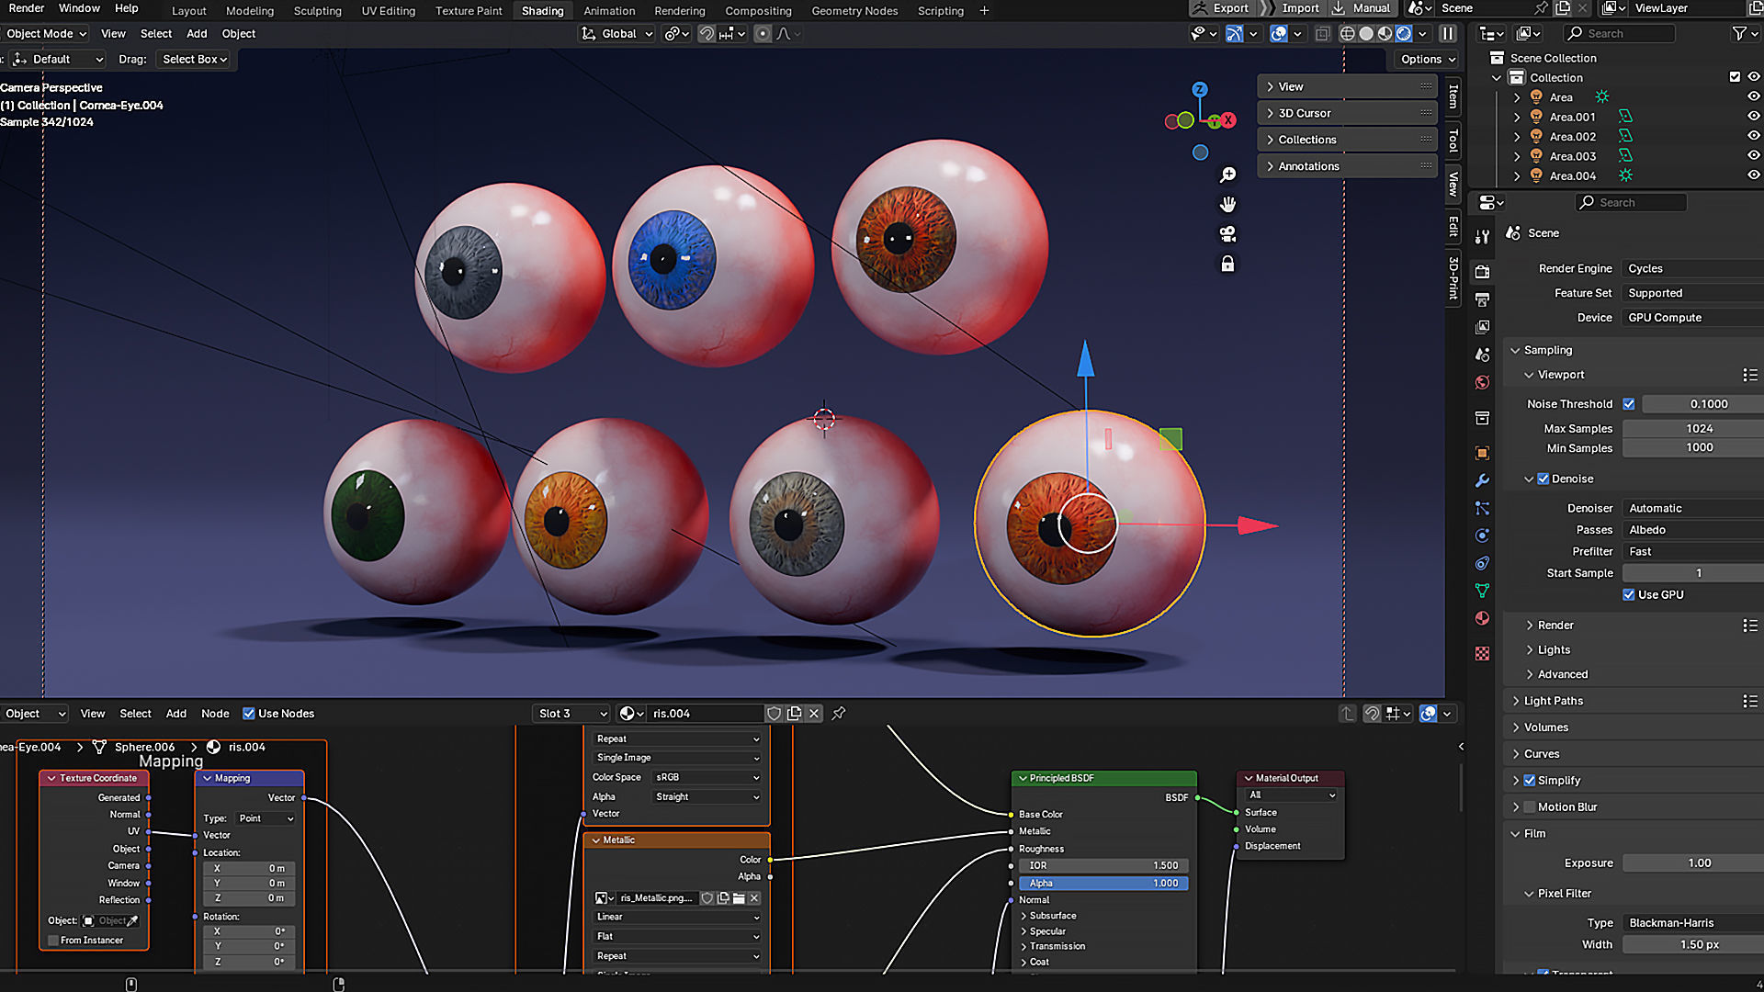Pin the node editor material
The width and height of the screenshot is (1764, 992).
(x=839, y=714)
